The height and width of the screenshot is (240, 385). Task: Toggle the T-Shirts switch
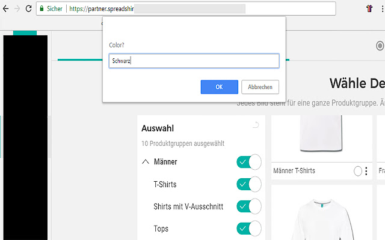[248, 184]
